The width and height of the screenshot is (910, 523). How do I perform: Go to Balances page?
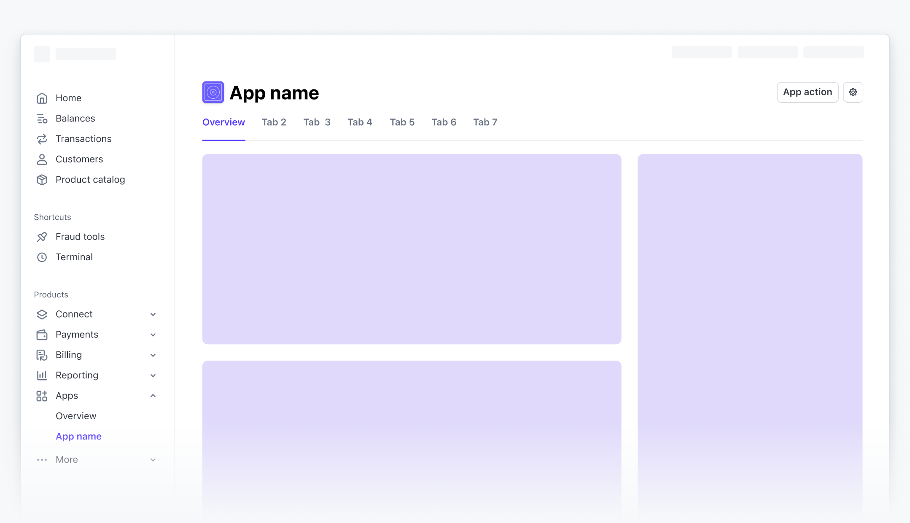click(x=75, y=119)
